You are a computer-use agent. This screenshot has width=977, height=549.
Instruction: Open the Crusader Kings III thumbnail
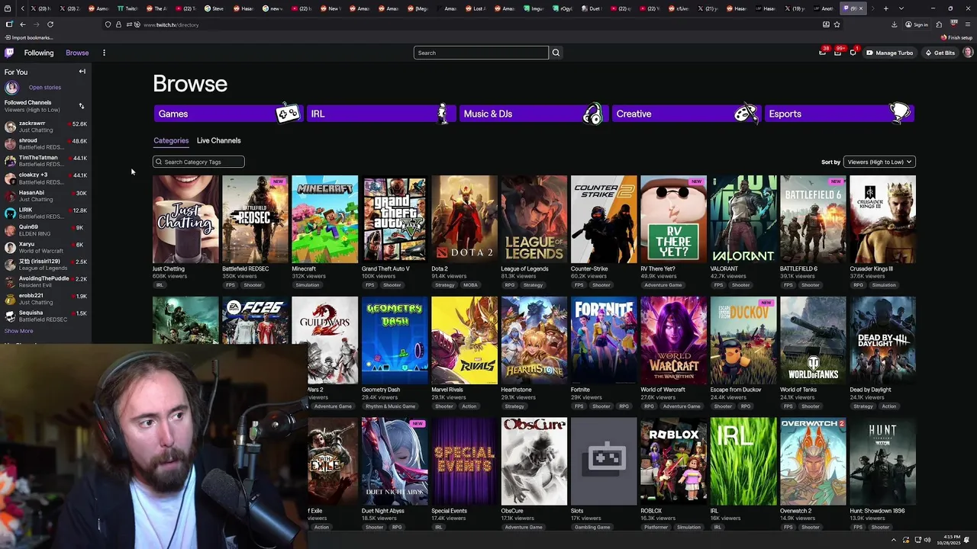pos(883,220)
